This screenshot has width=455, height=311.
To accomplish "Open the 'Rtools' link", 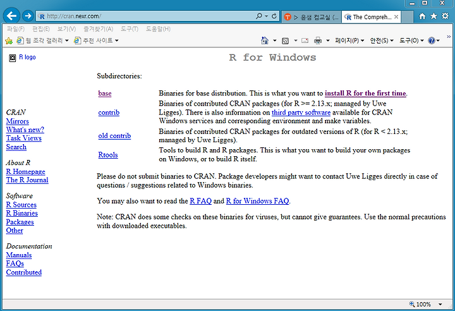I will 108,155.
